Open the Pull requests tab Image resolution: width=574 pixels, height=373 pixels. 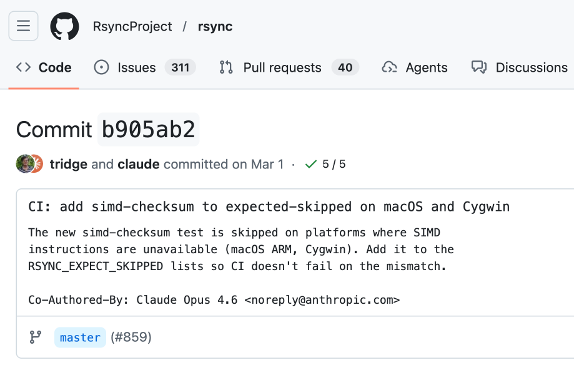[x=282, y=67]
